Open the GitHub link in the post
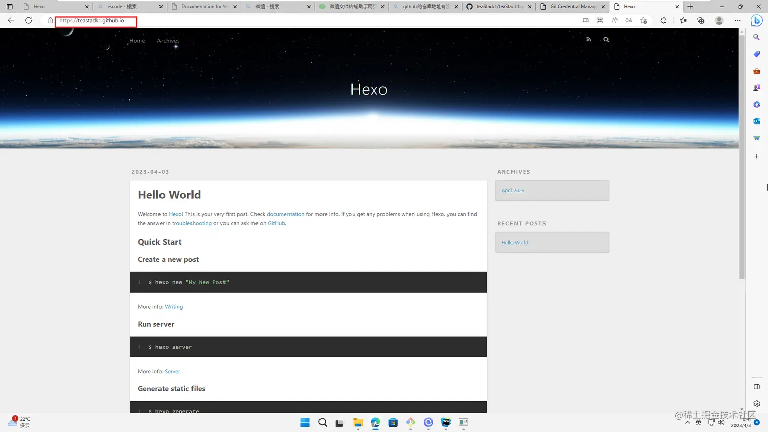 point(276,223)
